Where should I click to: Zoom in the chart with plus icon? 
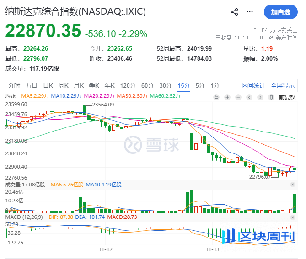pyautogui.click(x=227, y=97)
